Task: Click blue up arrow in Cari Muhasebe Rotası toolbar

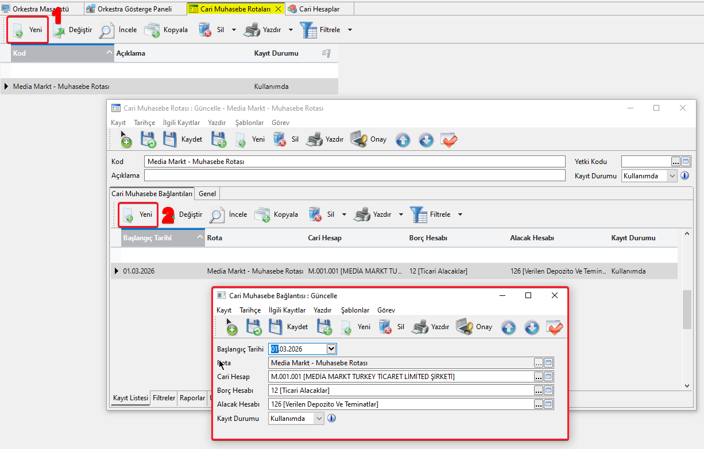Action: click(403, 139)
